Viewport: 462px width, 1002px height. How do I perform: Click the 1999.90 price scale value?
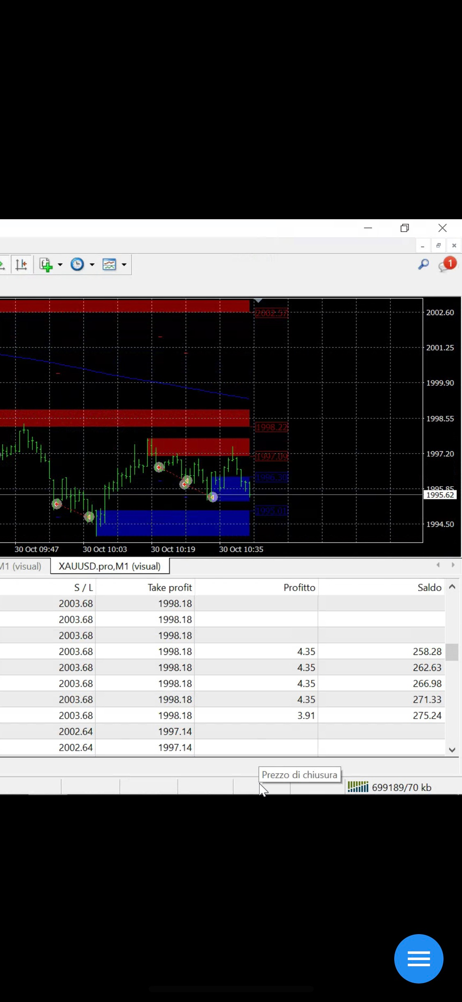pos(440,383)
